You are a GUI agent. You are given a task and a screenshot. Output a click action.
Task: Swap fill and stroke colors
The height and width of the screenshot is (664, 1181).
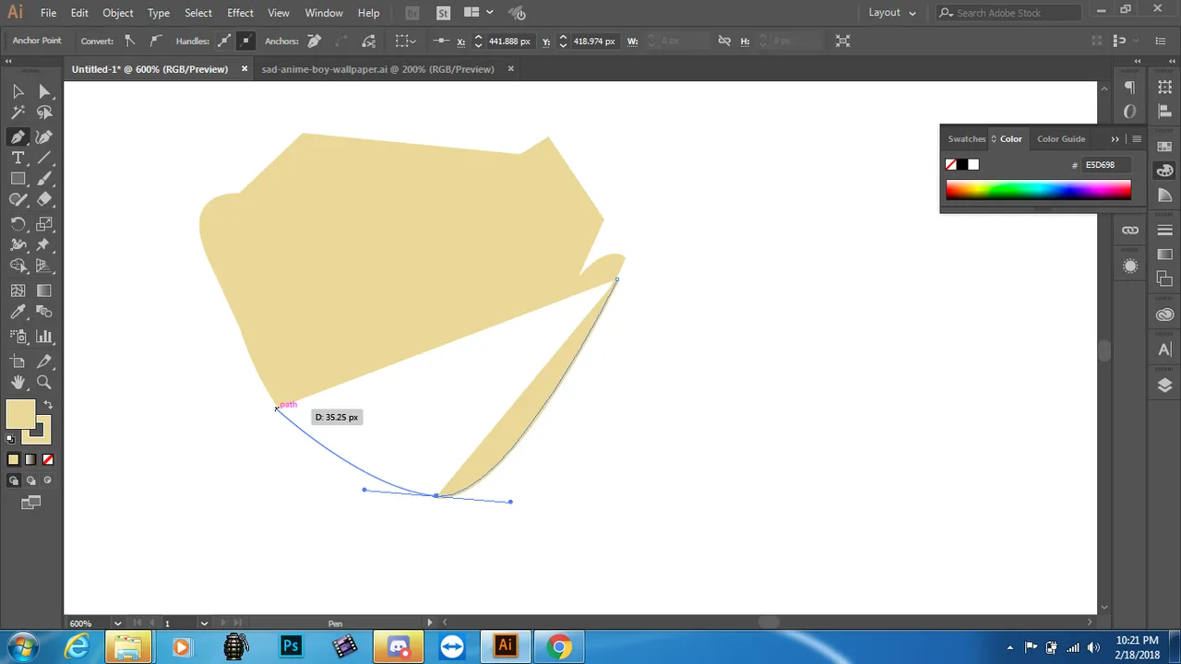[48, 405]
